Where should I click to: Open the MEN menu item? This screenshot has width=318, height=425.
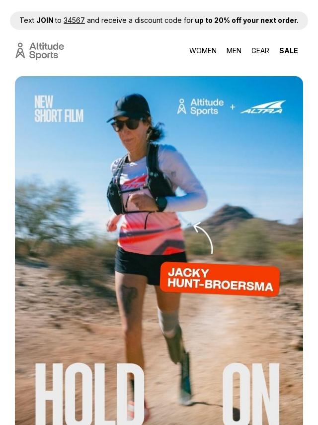coord(234,51)
